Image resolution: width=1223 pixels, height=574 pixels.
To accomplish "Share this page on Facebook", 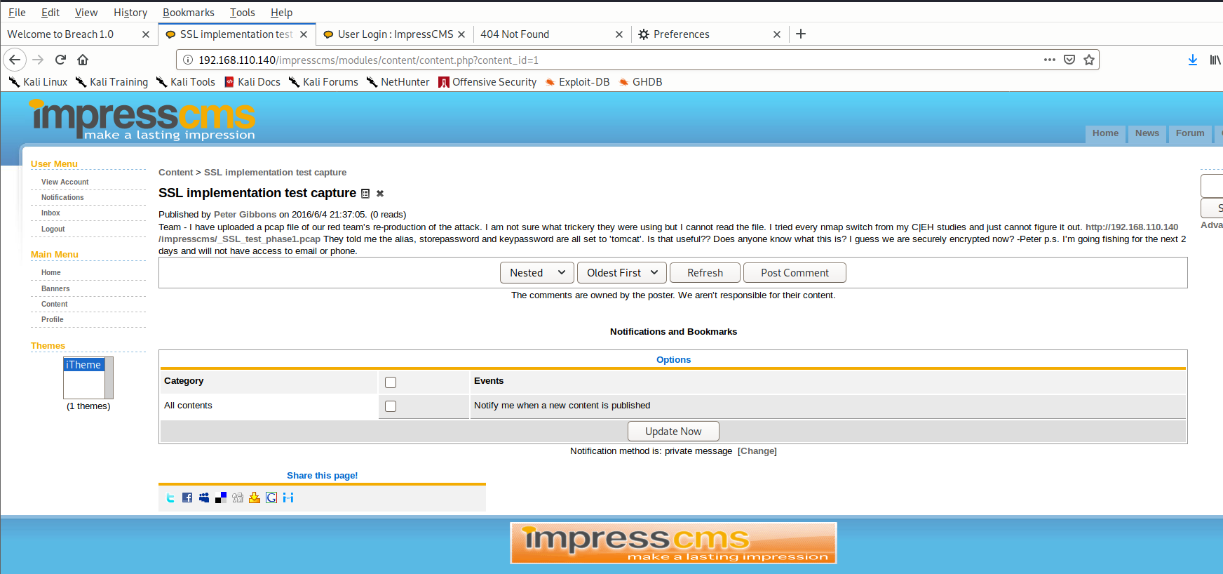I will pos(187,498).
